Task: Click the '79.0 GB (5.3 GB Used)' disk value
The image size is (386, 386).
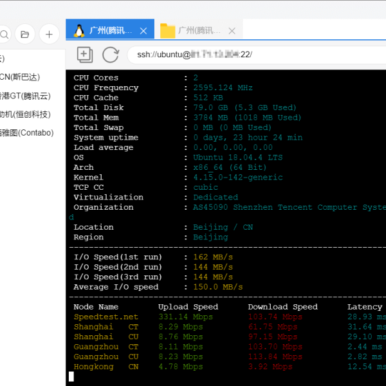Action: (x=244, y=107)
